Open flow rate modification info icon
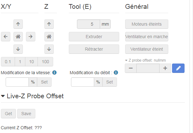 [x=116, y=73]
